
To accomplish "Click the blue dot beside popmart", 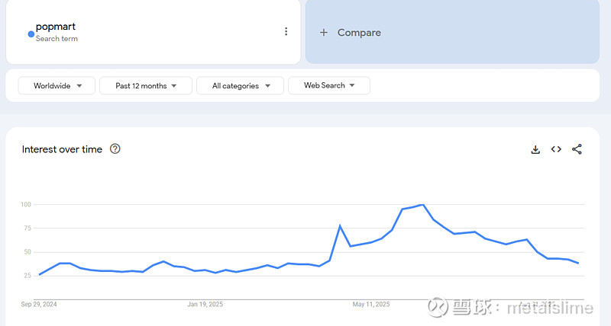I will pos(31,34).
